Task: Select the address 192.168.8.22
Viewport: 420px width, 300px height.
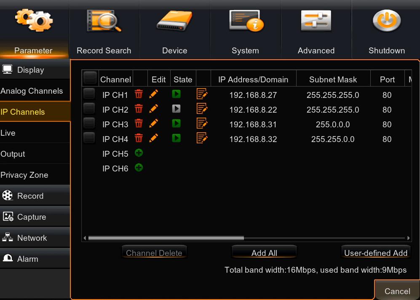Action: click(x=253, y=110)
